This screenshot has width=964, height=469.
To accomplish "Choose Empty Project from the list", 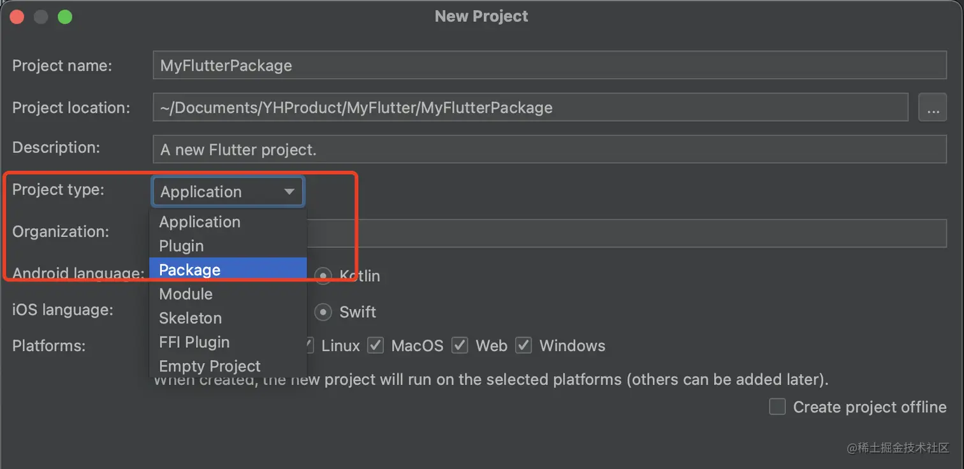I will pyautogui.click(x=210, y=366).
